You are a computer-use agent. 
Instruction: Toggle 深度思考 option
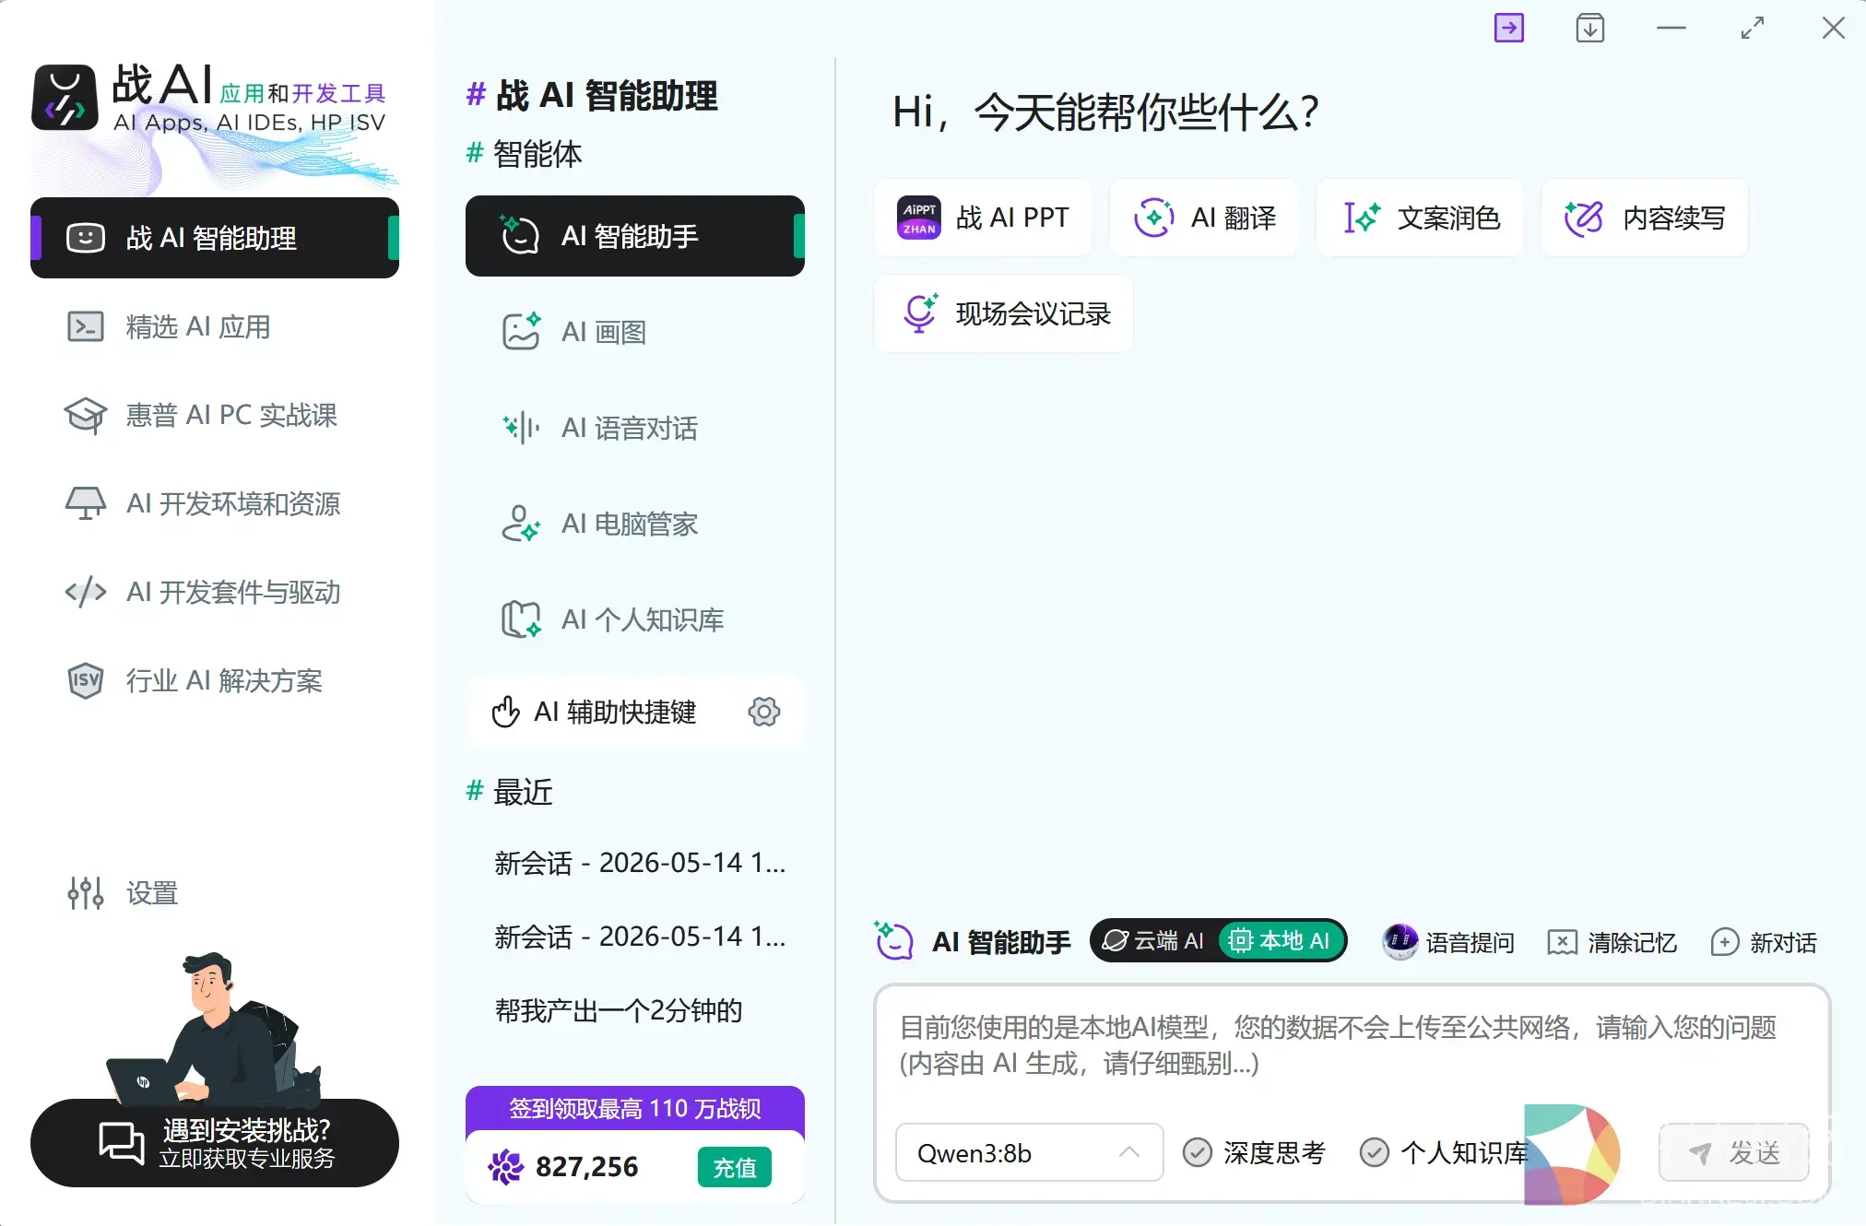point(1254,1152)
